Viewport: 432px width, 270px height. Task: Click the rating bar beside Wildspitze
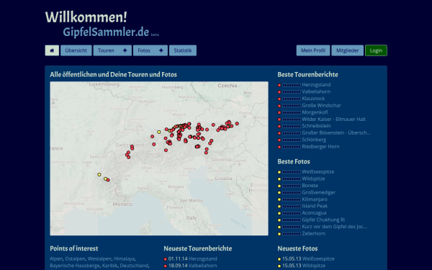292,179
